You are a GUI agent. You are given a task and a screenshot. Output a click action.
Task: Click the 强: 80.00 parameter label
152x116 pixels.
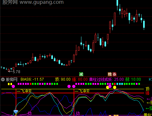tap(80, 79)
